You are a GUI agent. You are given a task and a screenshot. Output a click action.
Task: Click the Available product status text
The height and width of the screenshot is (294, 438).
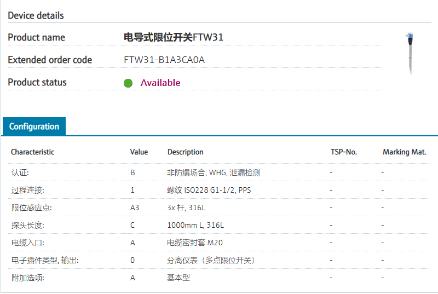[160, 83]
